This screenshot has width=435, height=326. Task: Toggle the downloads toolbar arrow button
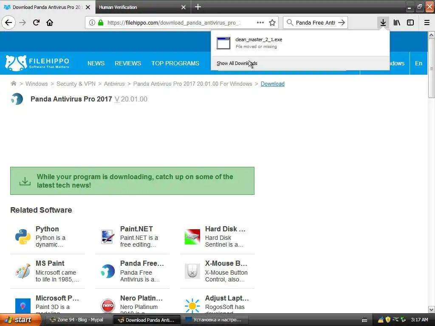tap(383, 22)
